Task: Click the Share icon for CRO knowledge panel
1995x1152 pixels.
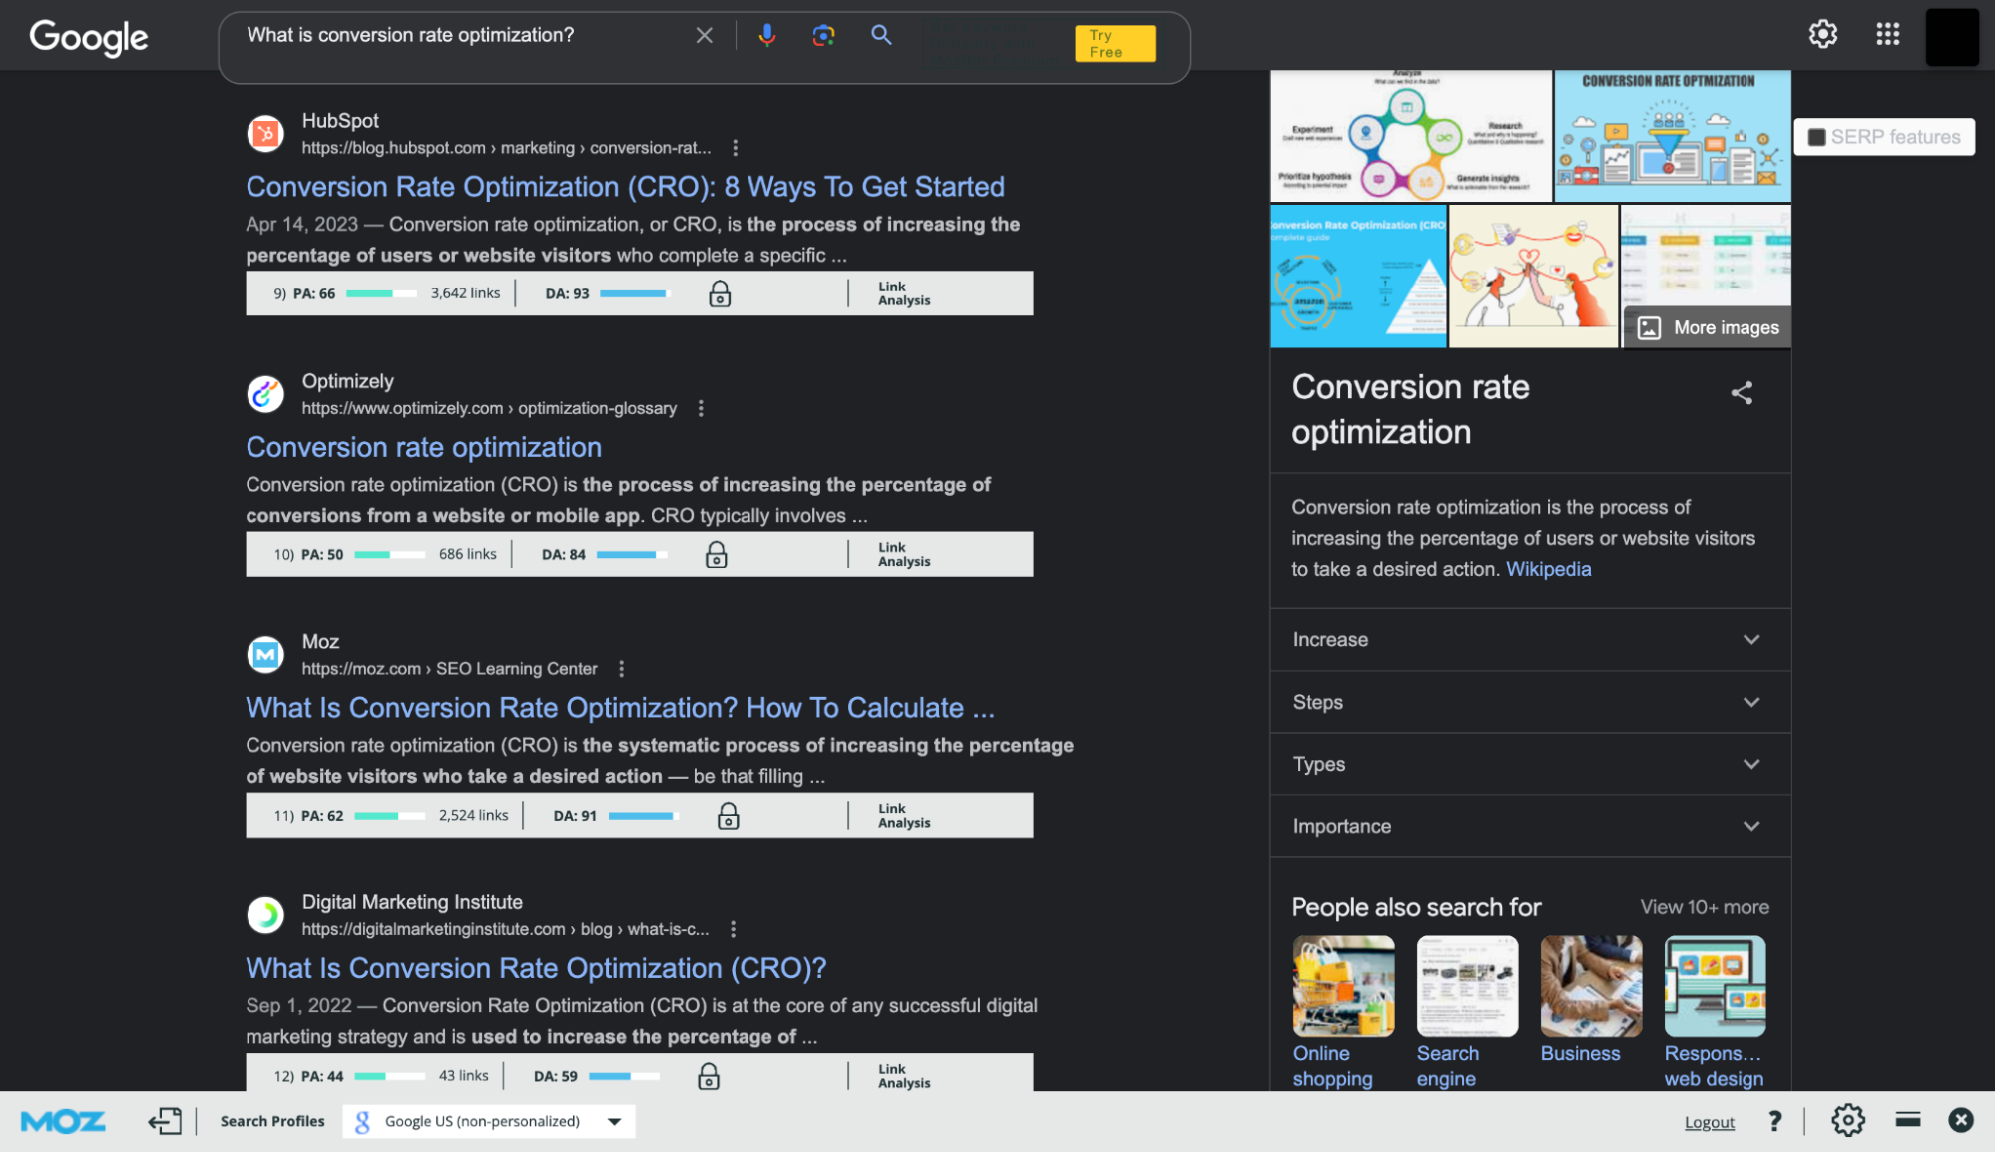Action: pos(1742,393)
